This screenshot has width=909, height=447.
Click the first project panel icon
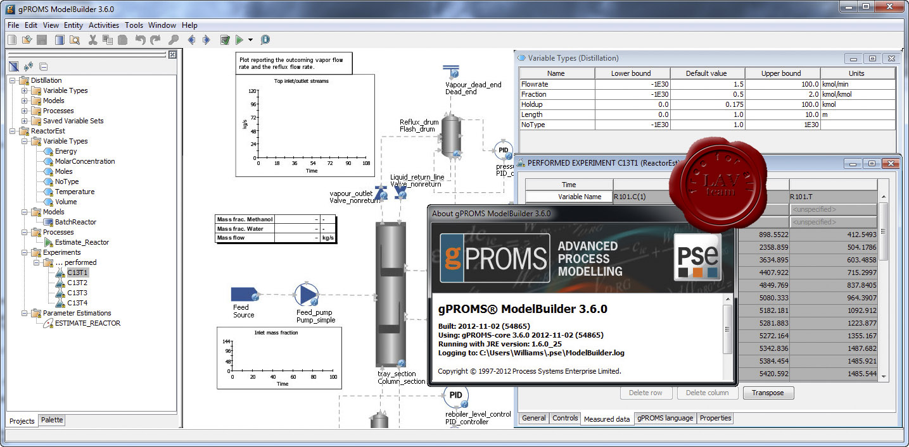[13, 66]
